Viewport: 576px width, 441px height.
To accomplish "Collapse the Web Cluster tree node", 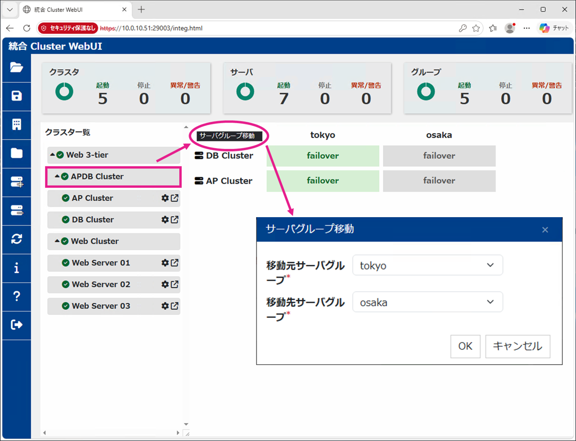I will coord(57,241).
